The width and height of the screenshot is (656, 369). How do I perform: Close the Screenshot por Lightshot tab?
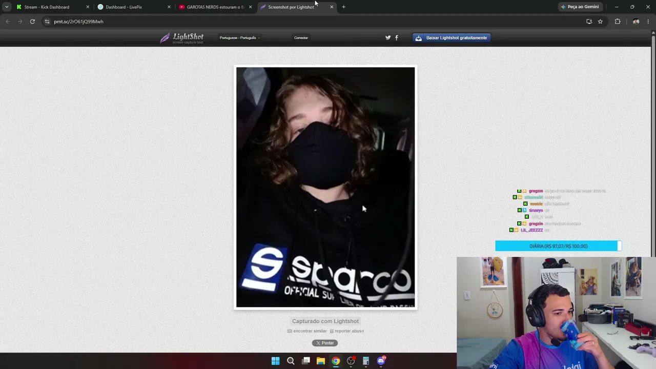coord(332,7)
